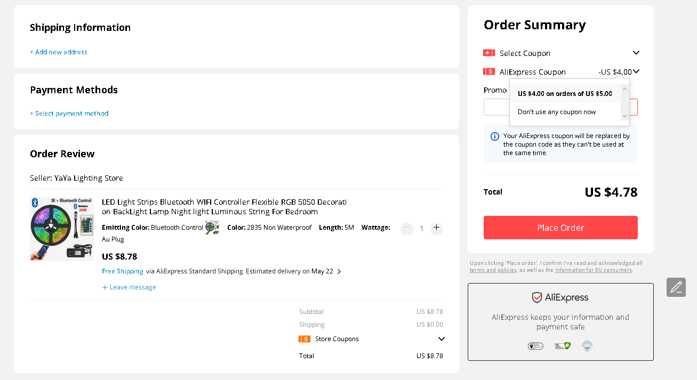Viewport: 697px width, 380px height.
Task: Click the Seller: YaYa Lighting Store text
Action: [x=76, y=178]
